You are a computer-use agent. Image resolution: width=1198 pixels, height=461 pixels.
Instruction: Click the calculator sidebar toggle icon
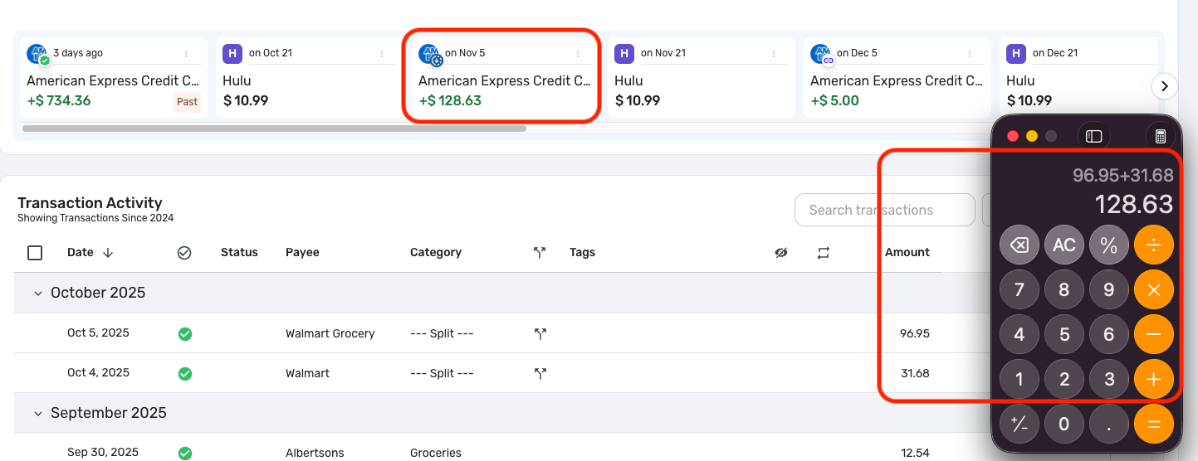pos(1093,136)
